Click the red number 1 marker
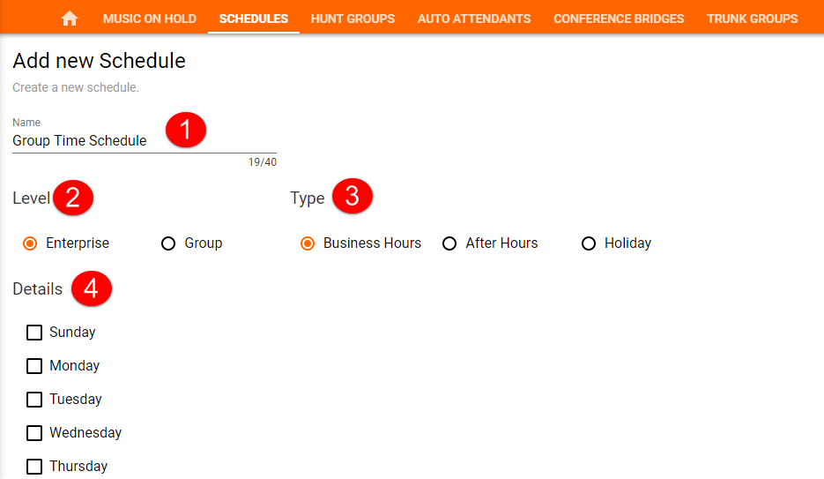824x479 pixels. point(185,130)
